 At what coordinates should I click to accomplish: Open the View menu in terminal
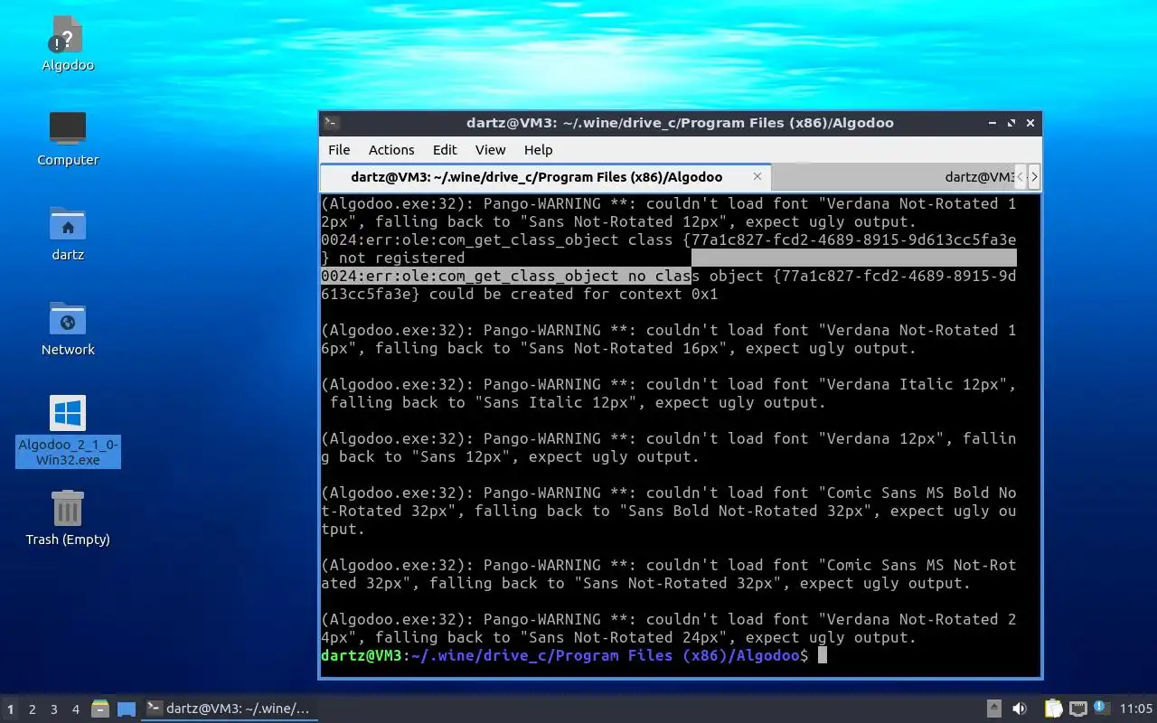pos(491,150)
